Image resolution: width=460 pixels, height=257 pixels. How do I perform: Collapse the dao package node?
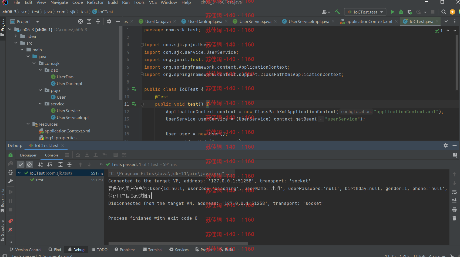[x=40, y=70]
